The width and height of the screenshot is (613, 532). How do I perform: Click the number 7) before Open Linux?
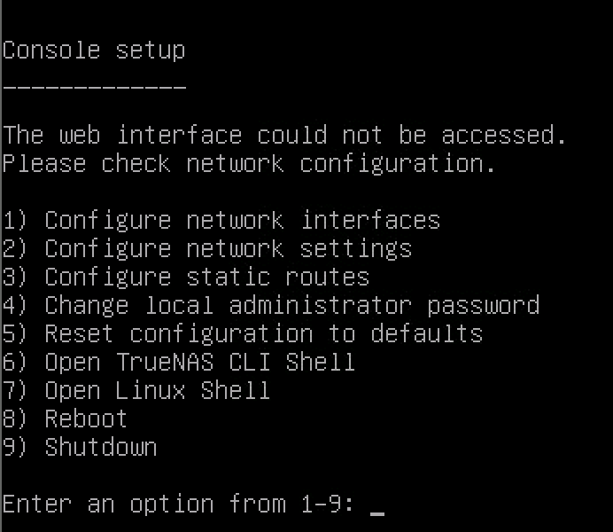pos(15,390)
